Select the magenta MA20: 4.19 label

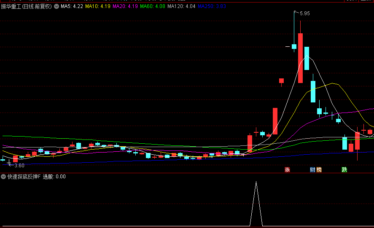click(125, 6)
